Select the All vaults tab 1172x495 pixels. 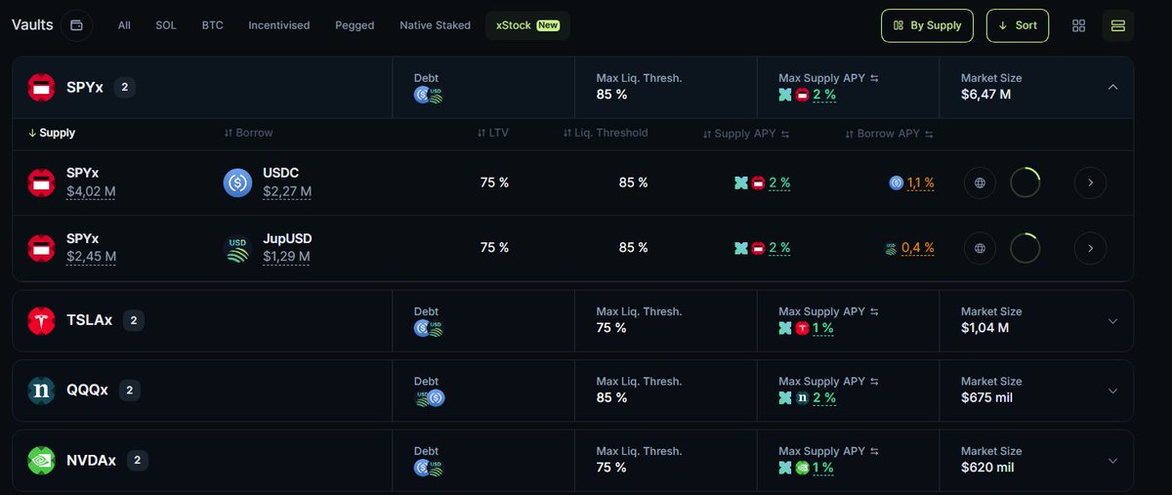(124, 25)
